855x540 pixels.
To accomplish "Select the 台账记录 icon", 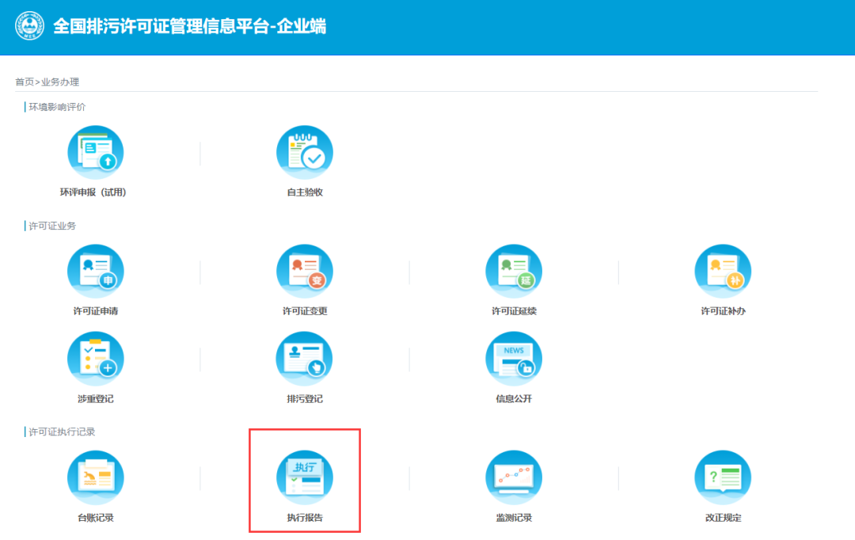I will [x=95, y=477].
